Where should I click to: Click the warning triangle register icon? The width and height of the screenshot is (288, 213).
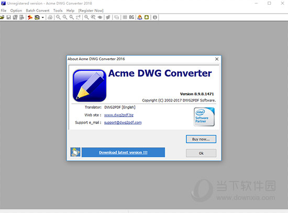coord(140,17)
